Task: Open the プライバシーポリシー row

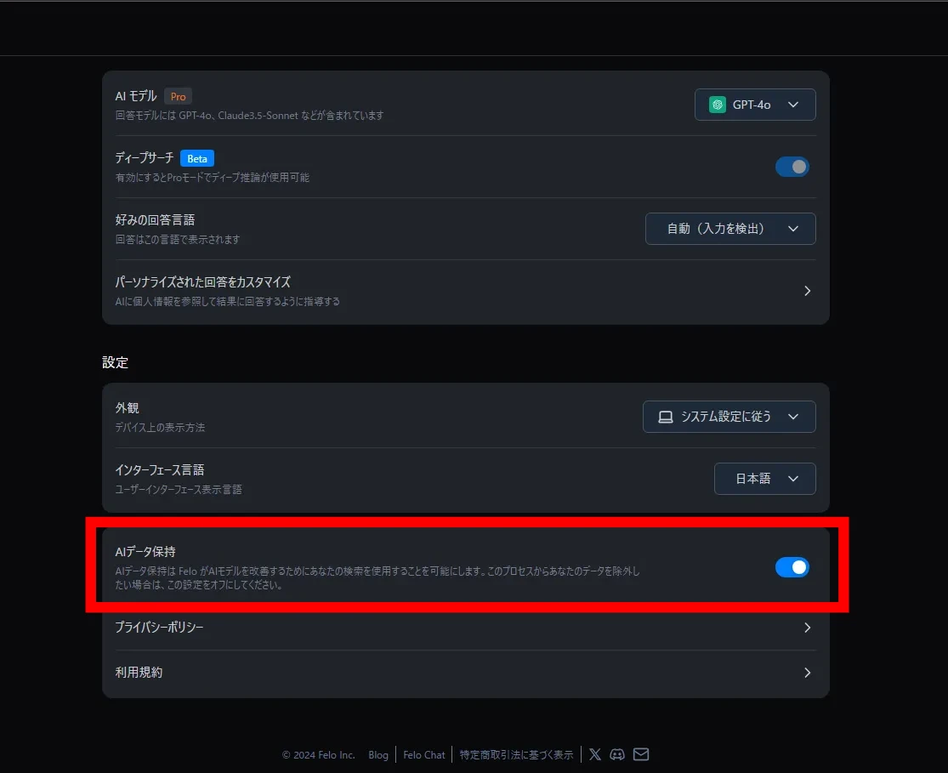Action: 466,628
